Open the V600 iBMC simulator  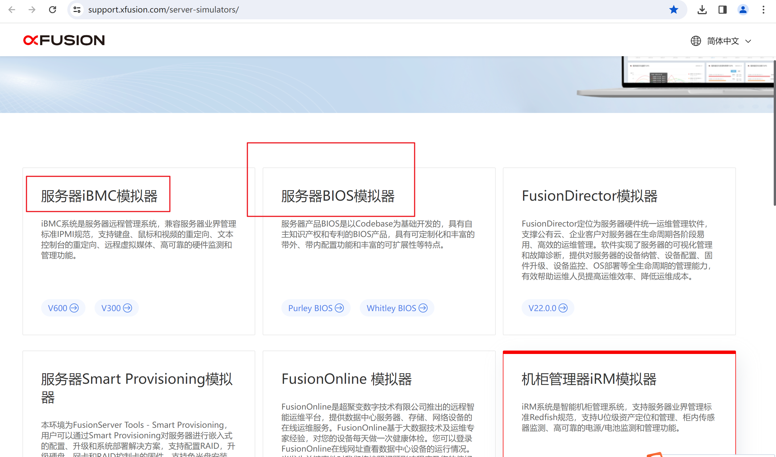(x=63, y=308)
